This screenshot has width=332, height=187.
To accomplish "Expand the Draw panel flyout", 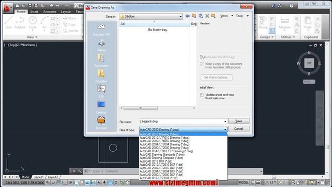I will coord(32,37).
